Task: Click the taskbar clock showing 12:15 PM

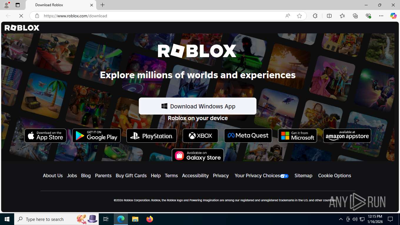Action: pos(375,219)
